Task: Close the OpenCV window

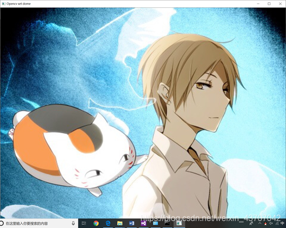Action: click(280, 4)
